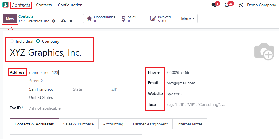Open the United States country dropdown
This screenshot has width=279, height=139.
[58, 97]
